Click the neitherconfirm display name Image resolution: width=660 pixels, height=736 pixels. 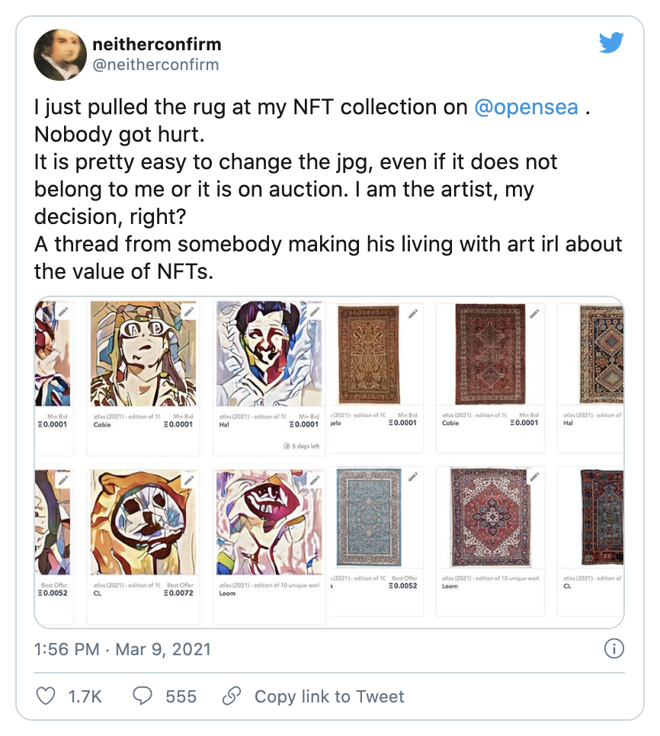point(156,45)
